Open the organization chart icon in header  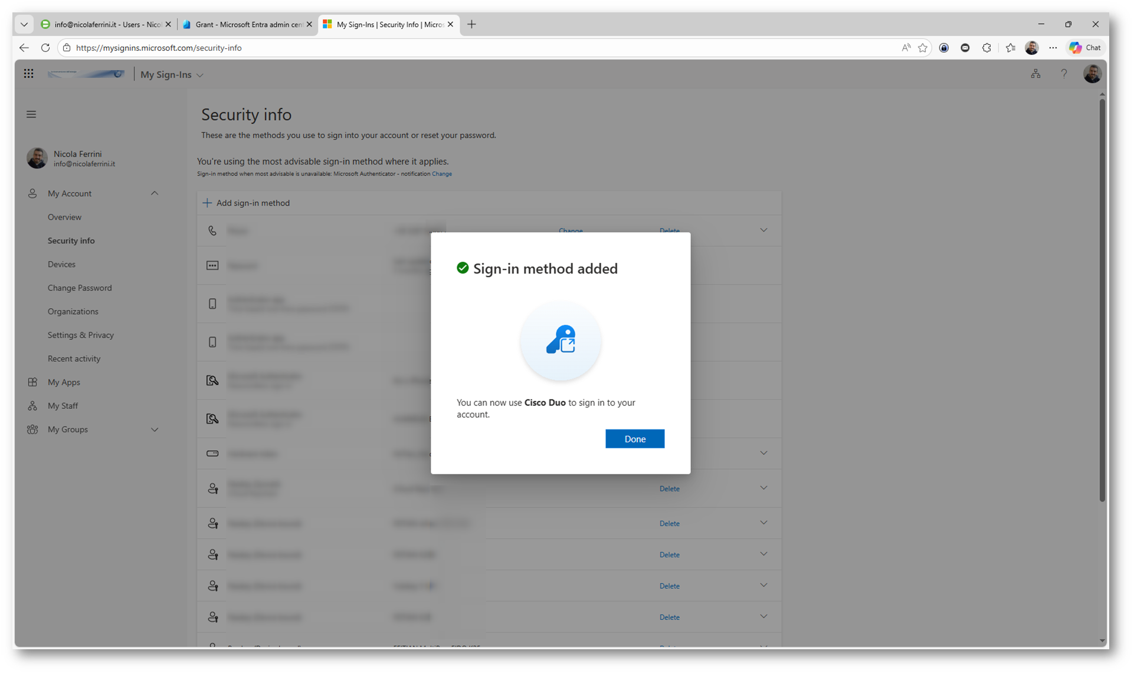[1035, 74]
